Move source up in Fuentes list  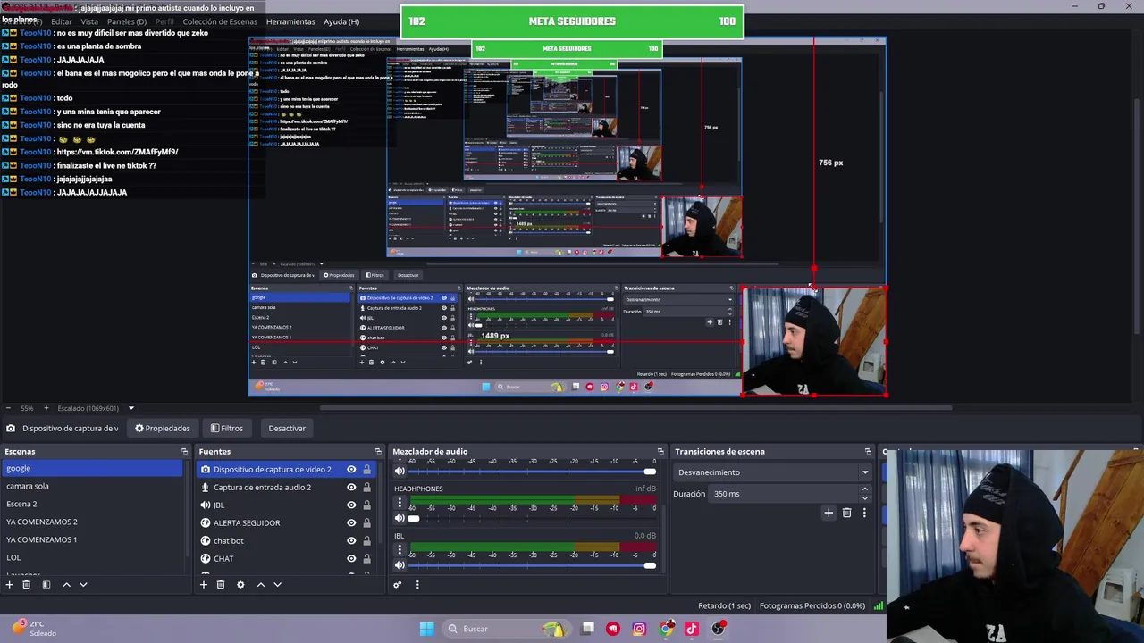click(260, 584)
